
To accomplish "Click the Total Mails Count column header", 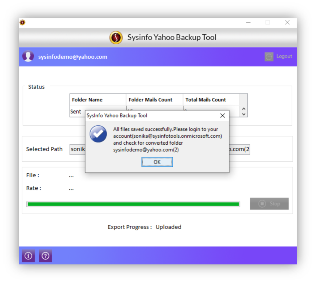I will [211, 99].
